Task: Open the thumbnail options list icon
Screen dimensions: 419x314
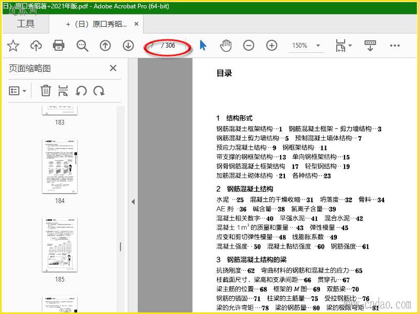Action: [x=14, y=91]
